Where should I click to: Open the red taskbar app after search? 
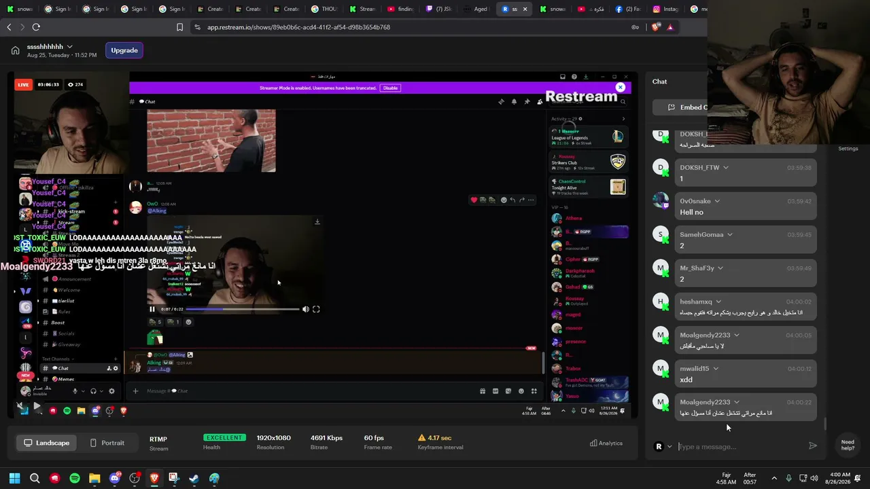[55, 478]
